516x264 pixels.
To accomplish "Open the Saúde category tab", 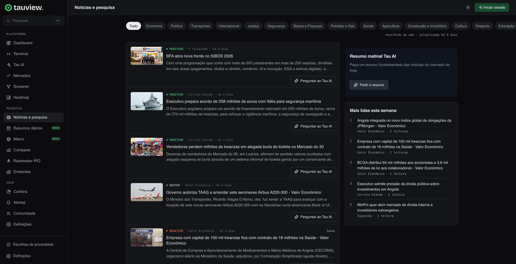I will pos(368,26).
